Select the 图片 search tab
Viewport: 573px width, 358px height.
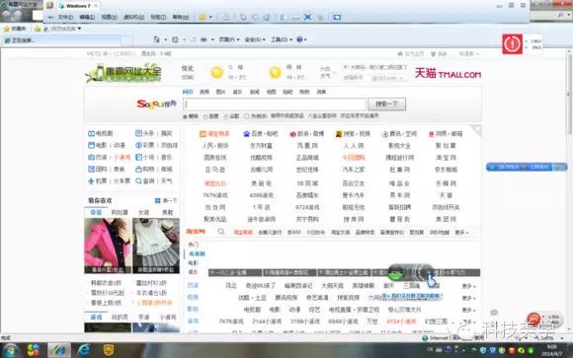tap(220, 92)
